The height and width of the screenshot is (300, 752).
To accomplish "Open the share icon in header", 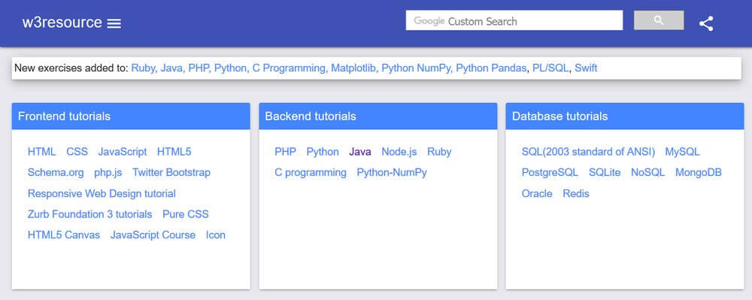I will (706, 23).
